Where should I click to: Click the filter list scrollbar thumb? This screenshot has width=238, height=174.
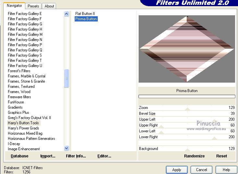click(66, 78)
